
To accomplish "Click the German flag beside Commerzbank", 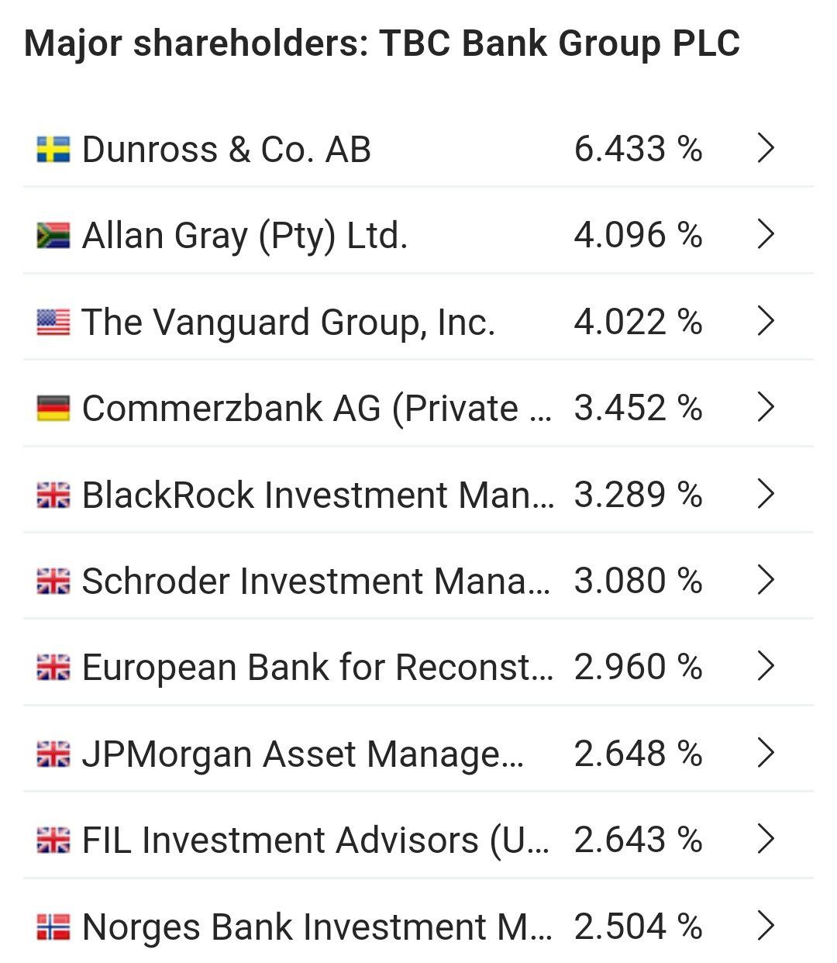I will [53, 408].
